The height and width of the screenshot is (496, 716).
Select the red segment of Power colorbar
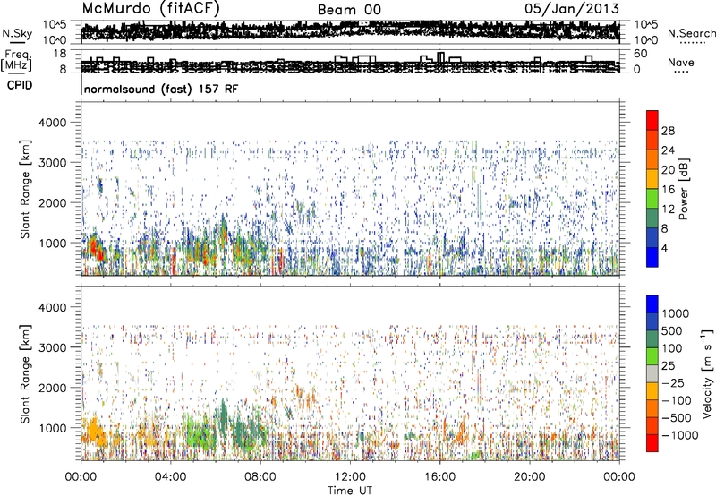652,121
